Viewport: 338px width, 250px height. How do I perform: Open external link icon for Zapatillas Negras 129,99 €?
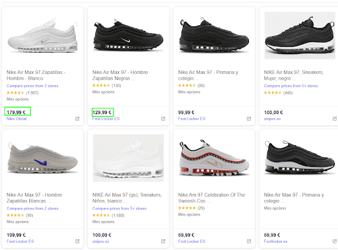click(x=163, y=119)
